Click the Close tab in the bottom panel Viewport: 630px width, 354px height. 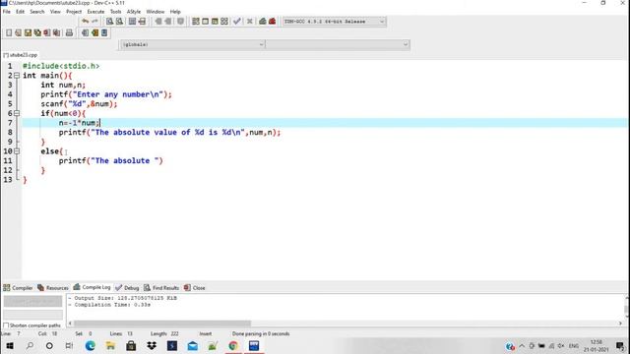[x=195, y=288]
